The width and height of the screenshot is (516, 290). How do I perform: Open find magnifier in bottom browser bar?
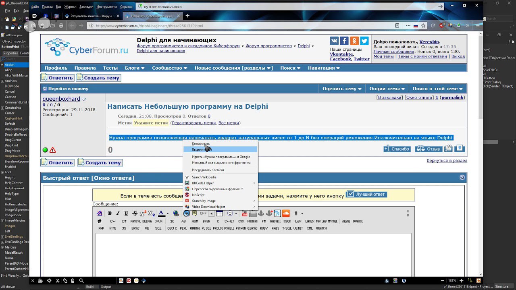coord(81,281)
